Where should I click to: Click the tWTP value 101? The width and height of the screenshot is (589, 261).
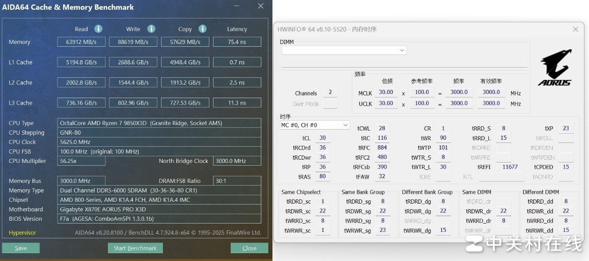tap(443, 148)
